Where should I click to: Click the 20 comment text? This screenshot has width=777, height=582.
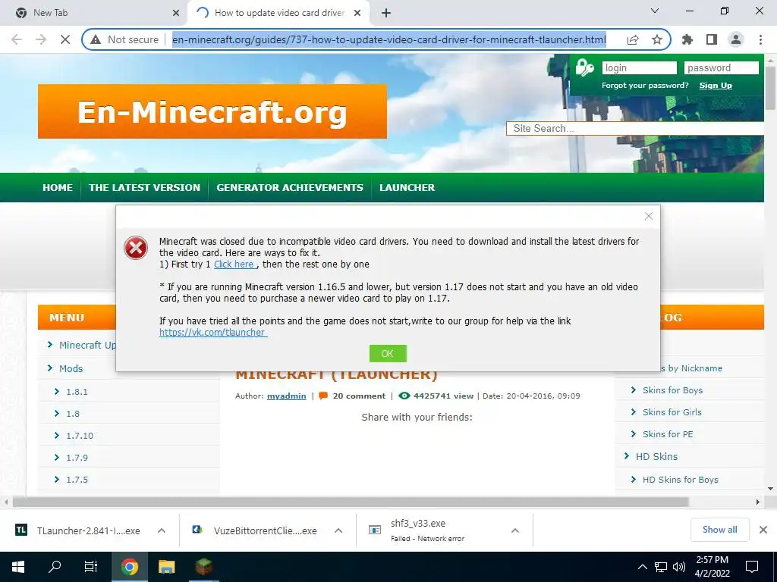(x=359, y=396)
